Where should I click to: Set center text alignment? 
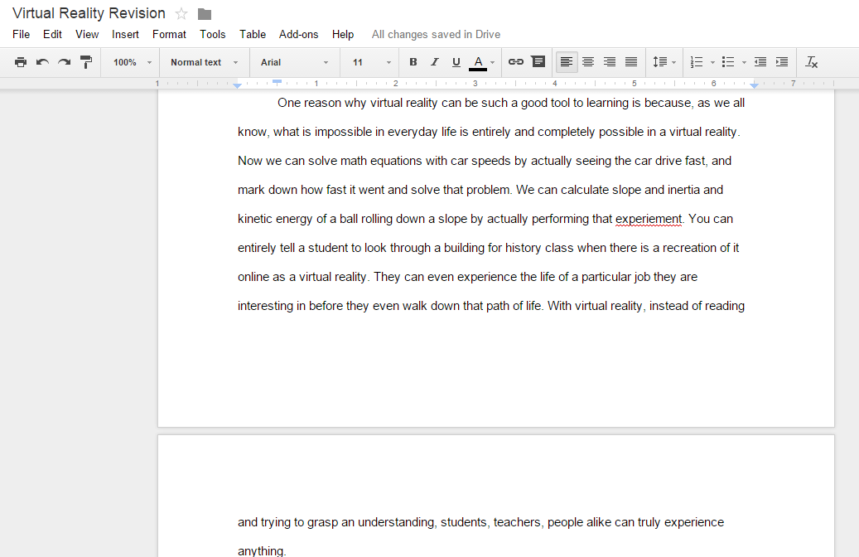pyautogui.click(x=588, y=62)
